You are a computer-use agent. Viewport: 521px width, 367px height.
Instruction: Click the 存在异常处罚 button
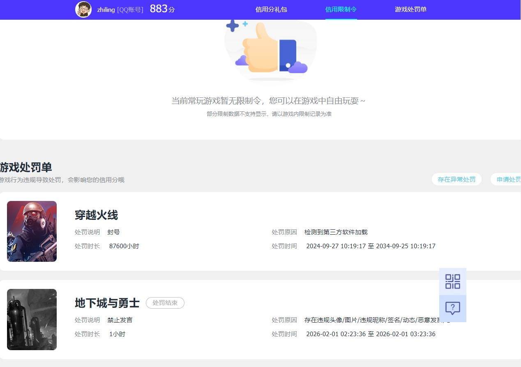pos(456,179)
